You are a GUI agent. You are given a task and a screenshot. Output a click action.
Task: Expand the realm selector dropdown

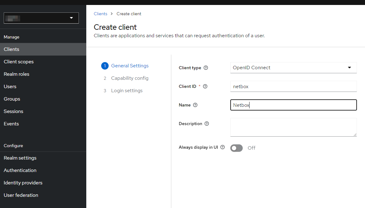click(x=41, y=18)
